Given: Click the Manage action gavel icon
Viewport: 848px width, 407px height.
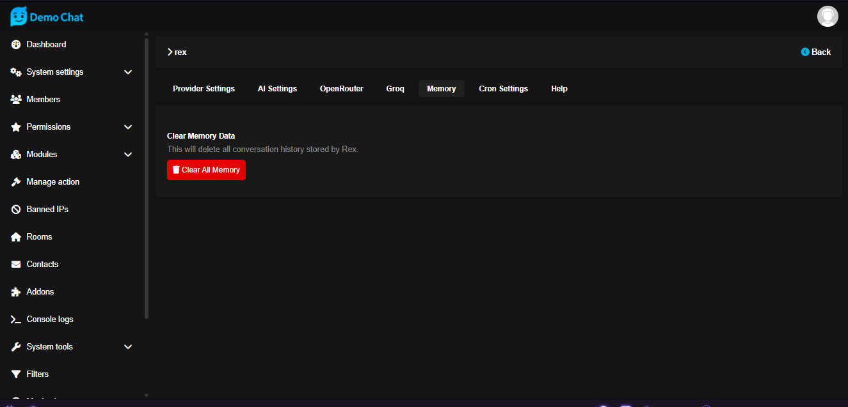Looking at the screenshot, I should pos(16,182).
